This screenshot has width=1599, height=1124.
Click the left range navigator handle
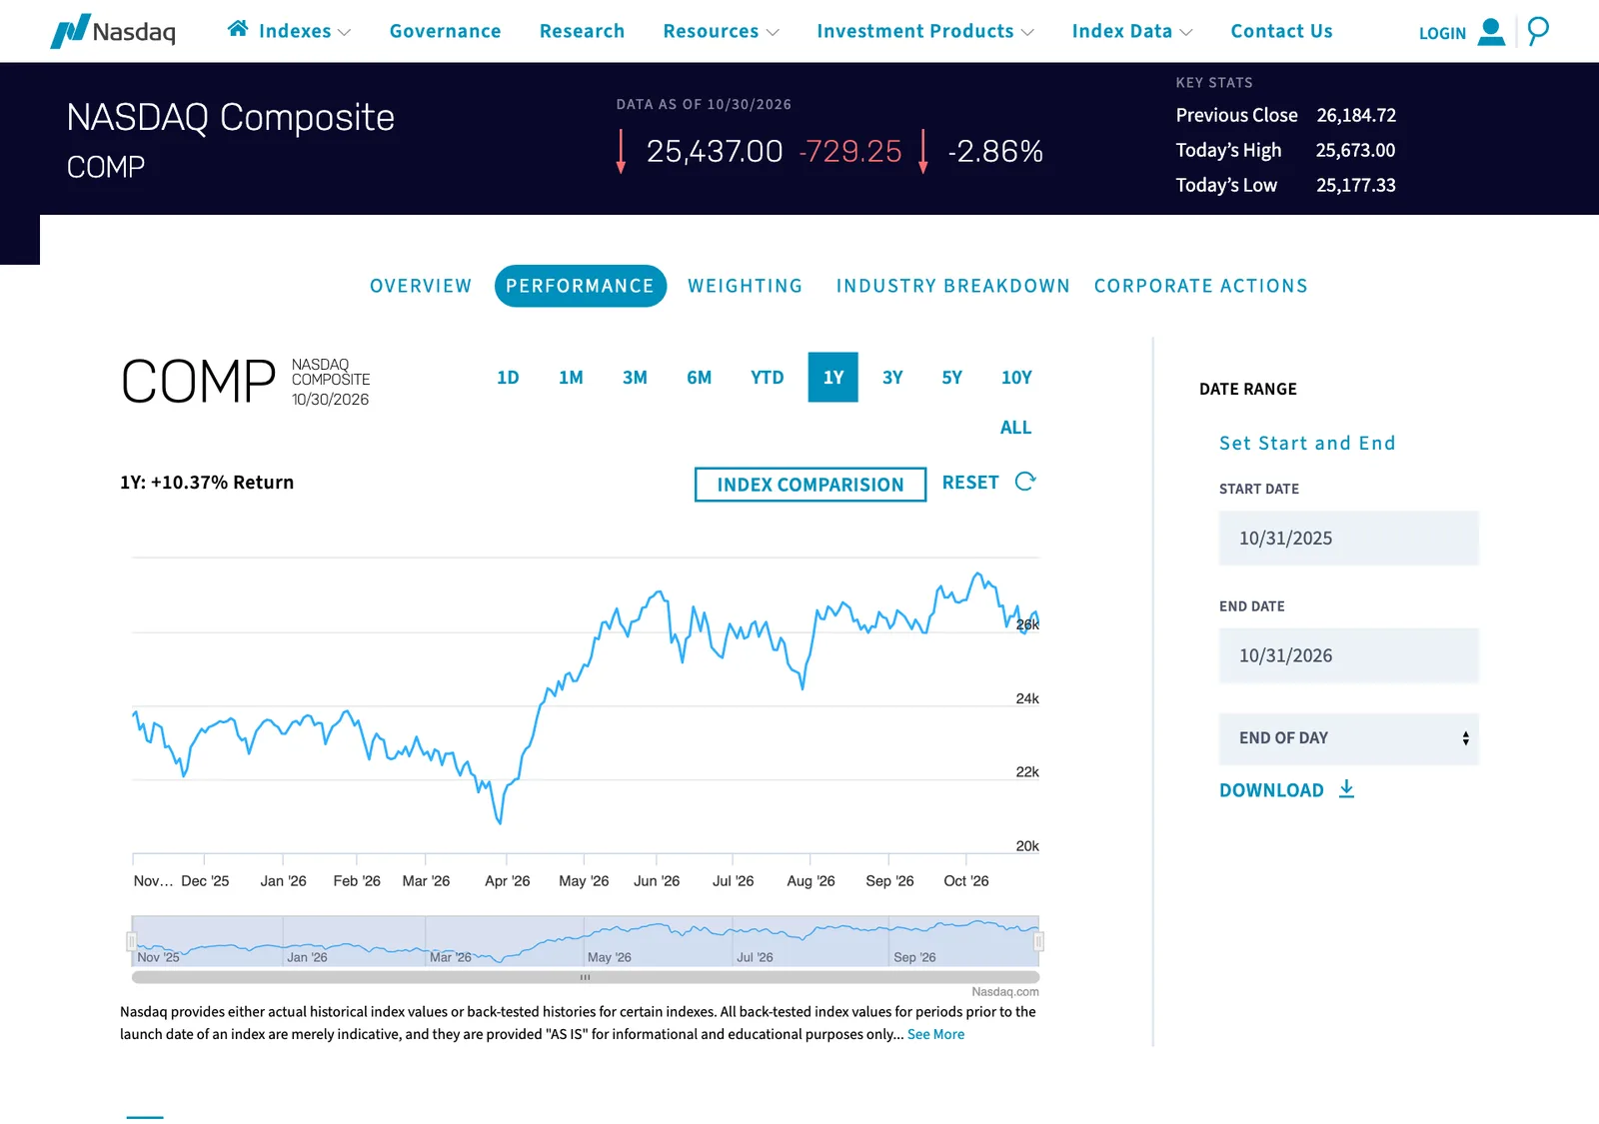pyautogui.click(x=131, y=941)
